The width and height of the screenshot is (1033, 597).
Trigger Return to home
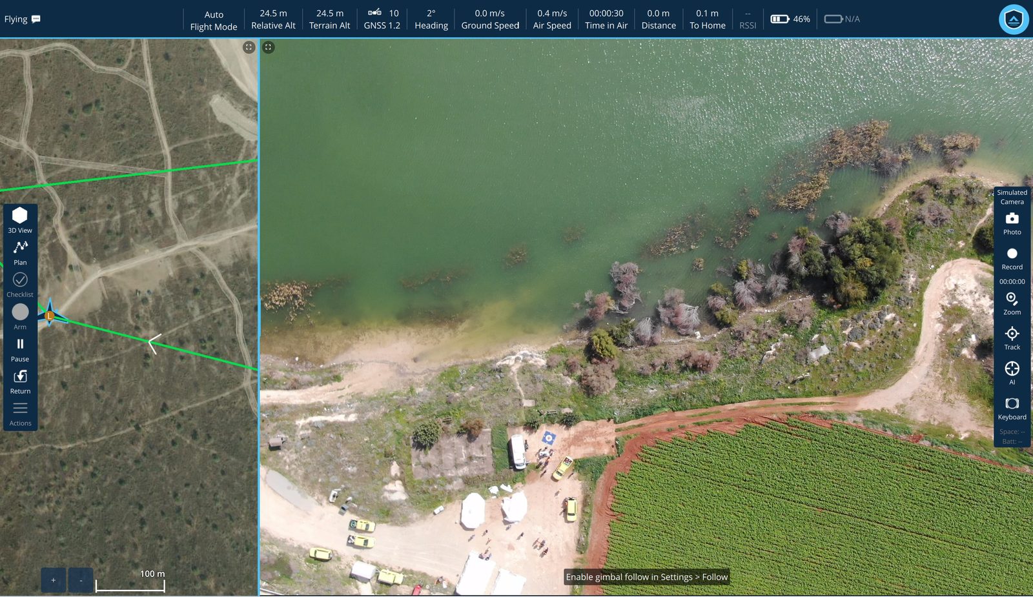click(20, 381)
